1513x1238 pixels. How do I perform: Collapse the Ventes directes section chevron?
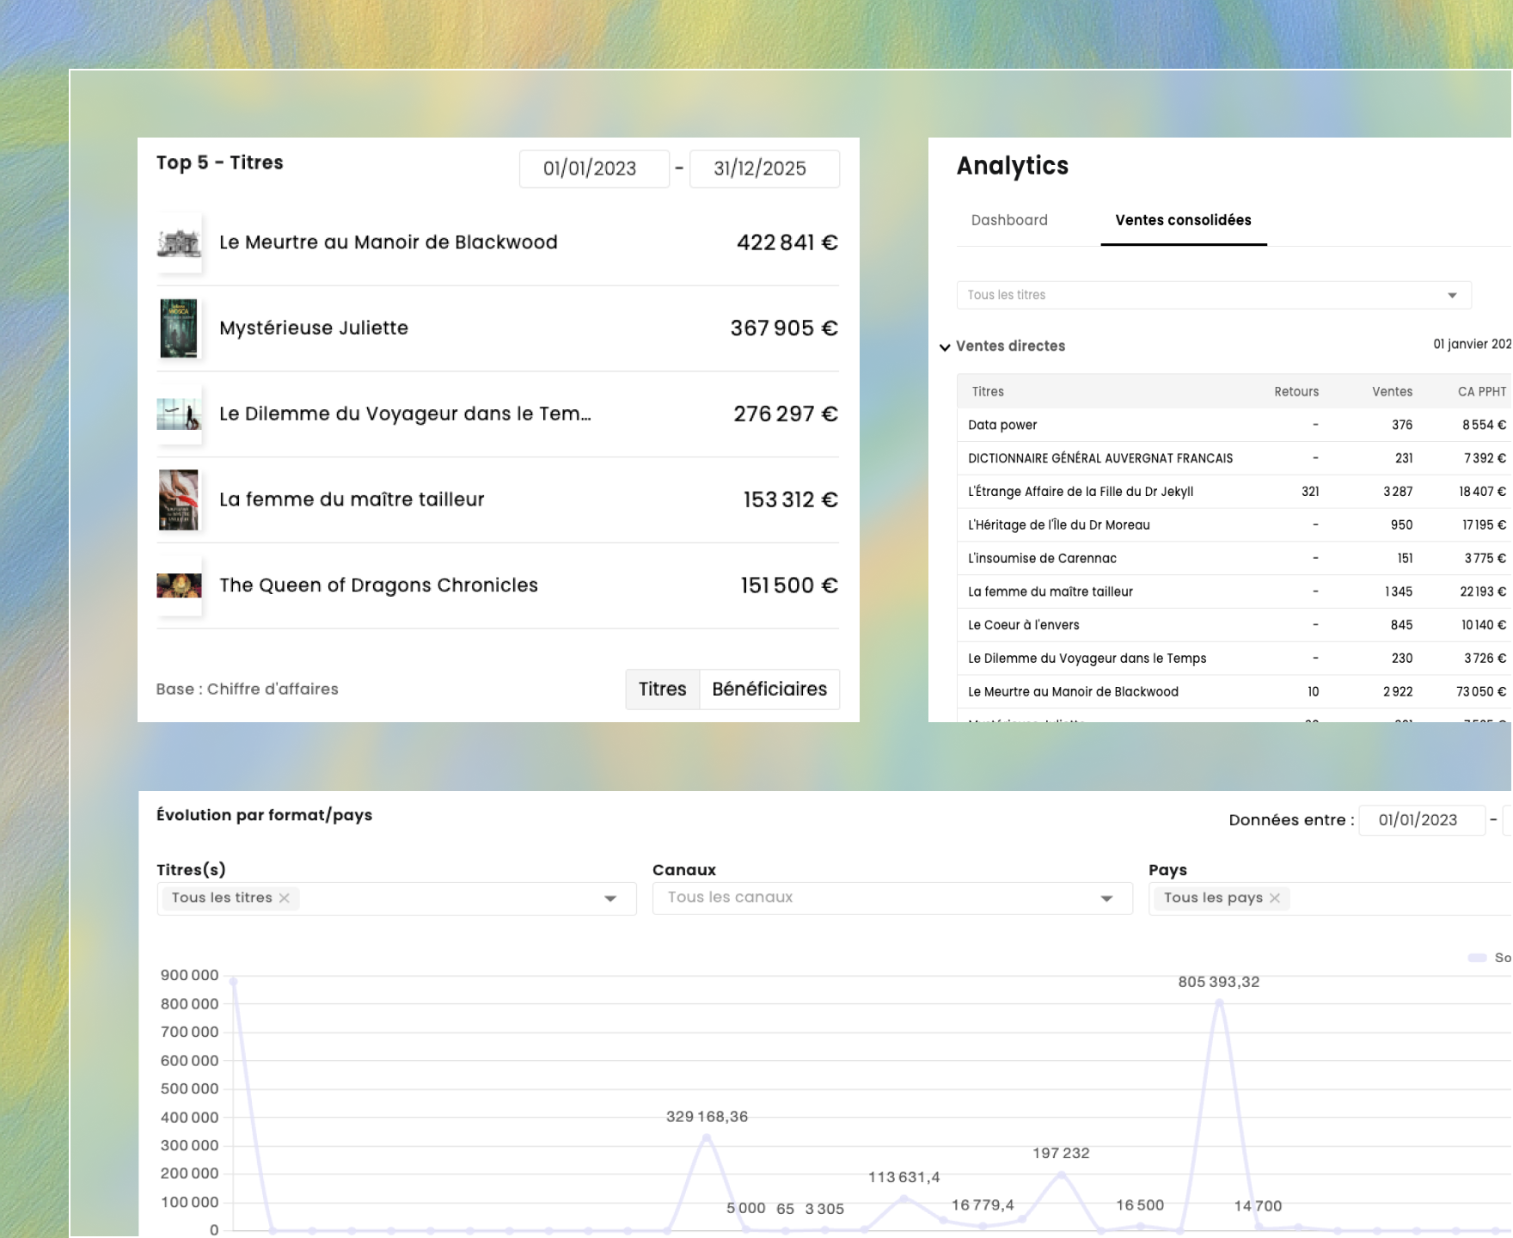(x=945, y=347)
